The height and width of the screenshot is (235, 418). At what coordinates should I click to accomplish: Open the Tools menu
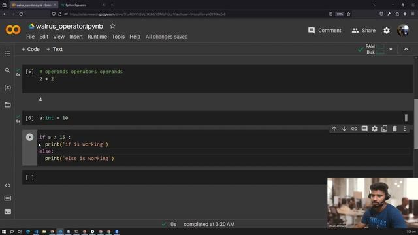pos(118,37)
